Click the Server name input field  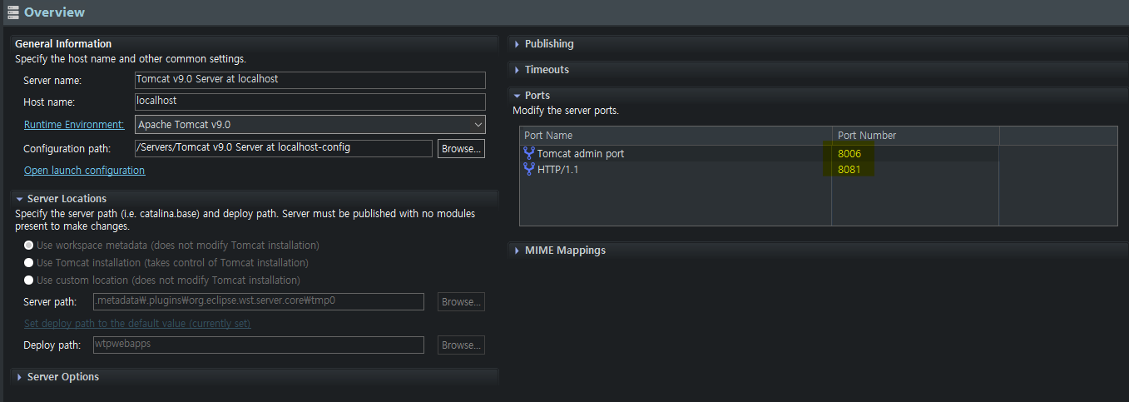point(309,80)
